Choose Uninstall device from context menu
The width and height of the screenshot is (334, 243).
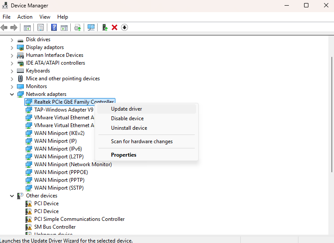[x=129, y=128]
